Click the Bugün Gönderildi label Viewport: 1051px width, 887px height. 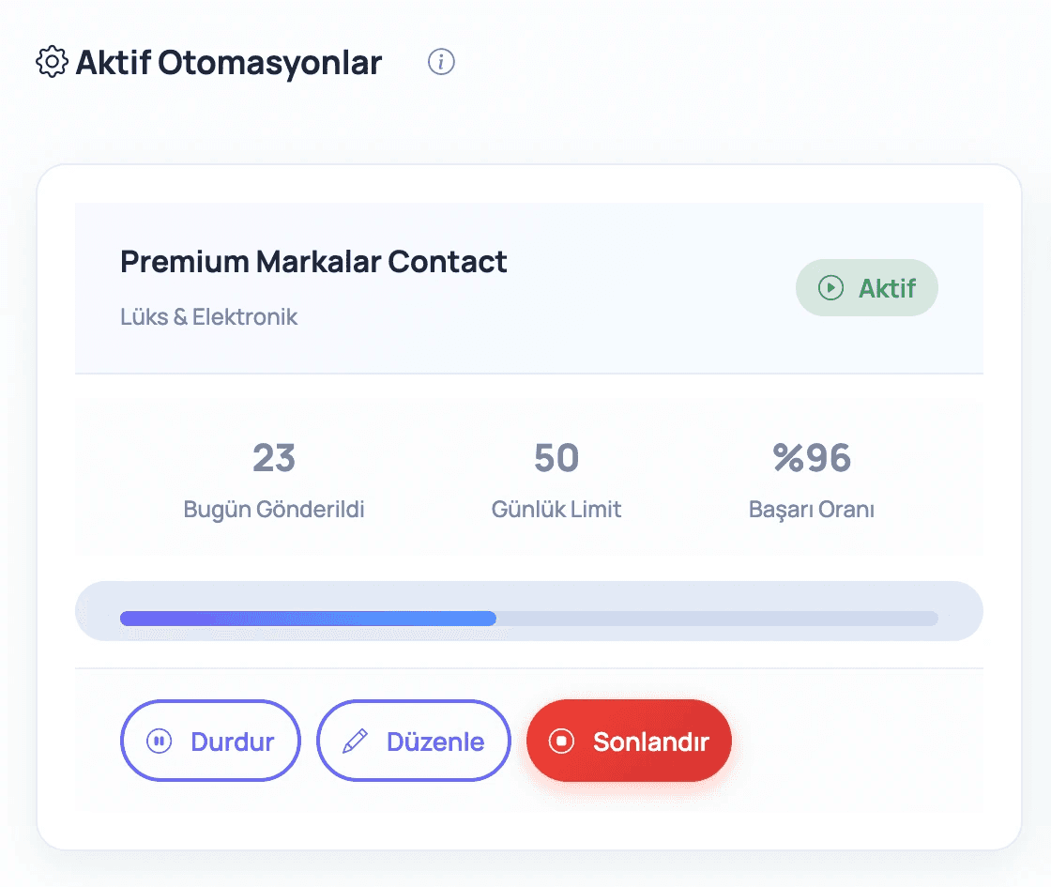click(274, 510)
